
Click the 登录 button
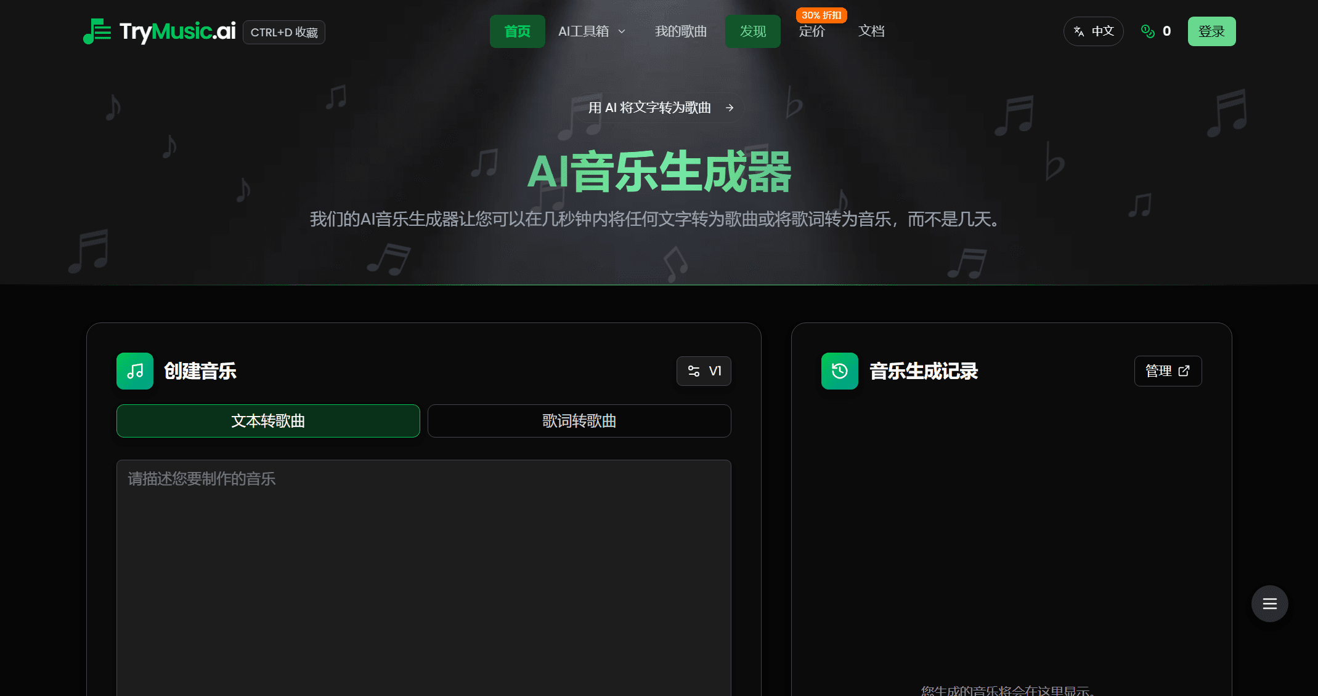1211,31
